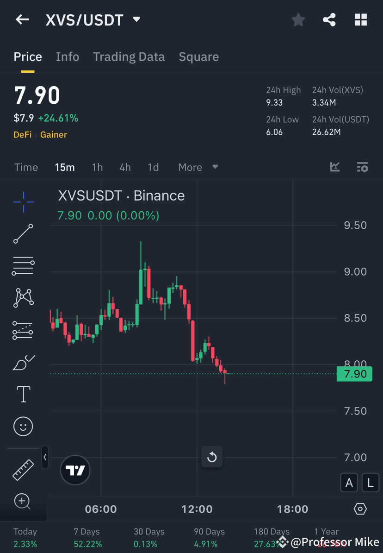Select the crosshair cursor tool

23,201
